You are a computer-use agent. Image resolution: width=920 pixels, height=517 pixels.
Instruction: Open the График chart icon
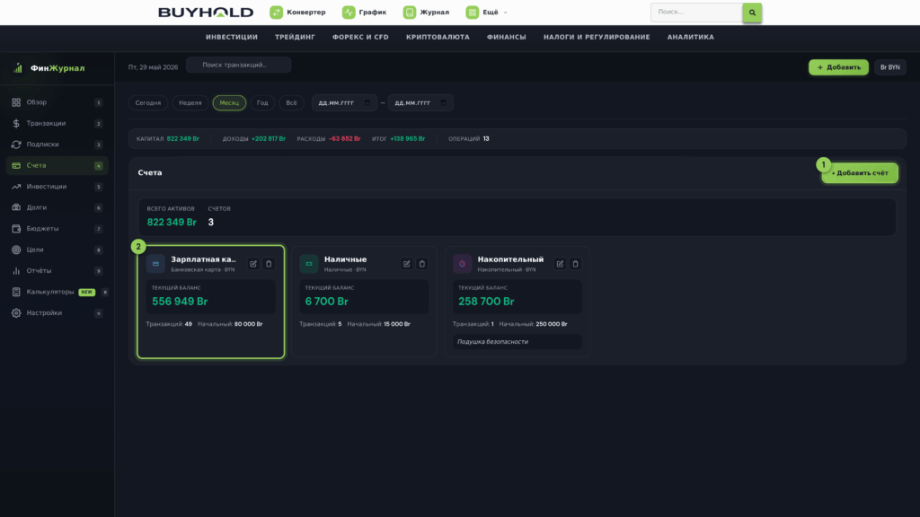pyautogui.click(x=349, y=13)
